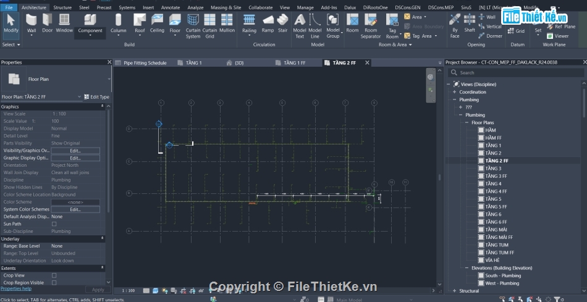This screenshot has width=587, height=302.
Task: Click the Dormer opening tool
Action: (491, 36)
